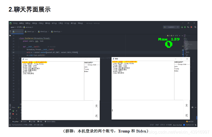Image resolution: width=212 pixels, height=137 pixels.
Task: Open the Python console tool window tab
Action: coord(50,122)
